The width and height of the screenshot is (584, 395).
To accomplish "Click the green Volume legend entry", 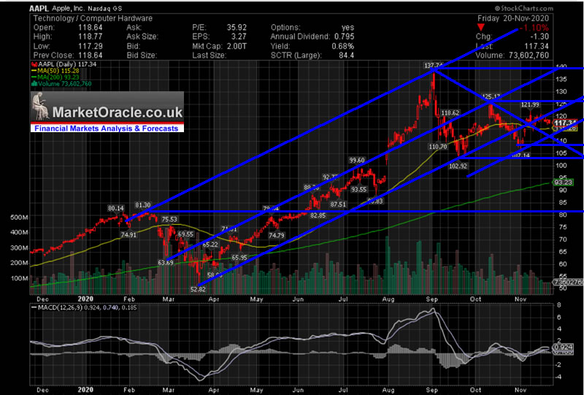I will (x=62, y=84).
